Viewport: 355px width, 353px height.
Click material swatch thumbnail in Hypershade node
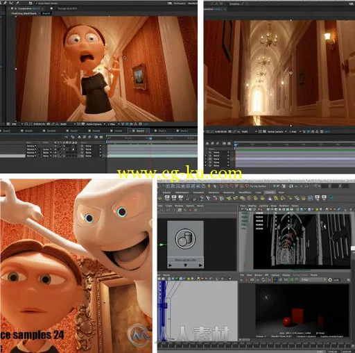click(x=185, y=238)
